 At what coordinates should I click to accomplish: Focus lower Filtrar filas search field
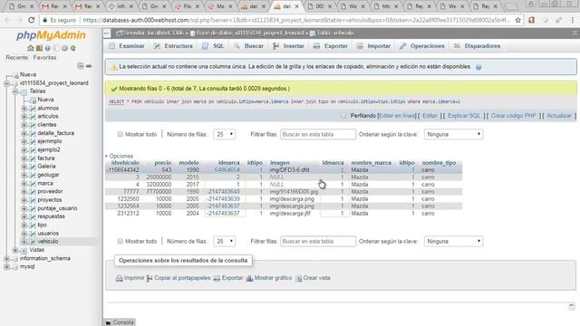pyautogui.click(x=318, y=241)
